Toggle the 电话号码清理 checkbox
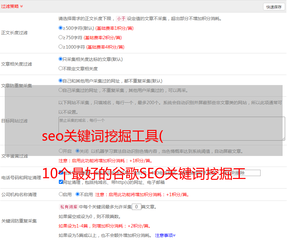Screen dimensions: 287x241 61,173
